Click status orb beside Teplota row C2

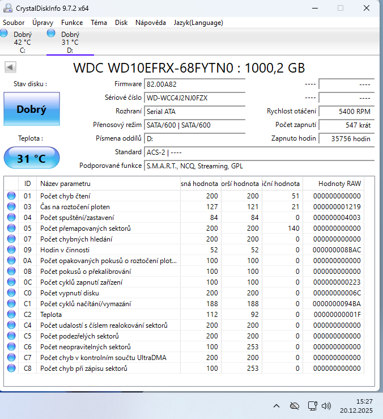(x=11, y=315)
